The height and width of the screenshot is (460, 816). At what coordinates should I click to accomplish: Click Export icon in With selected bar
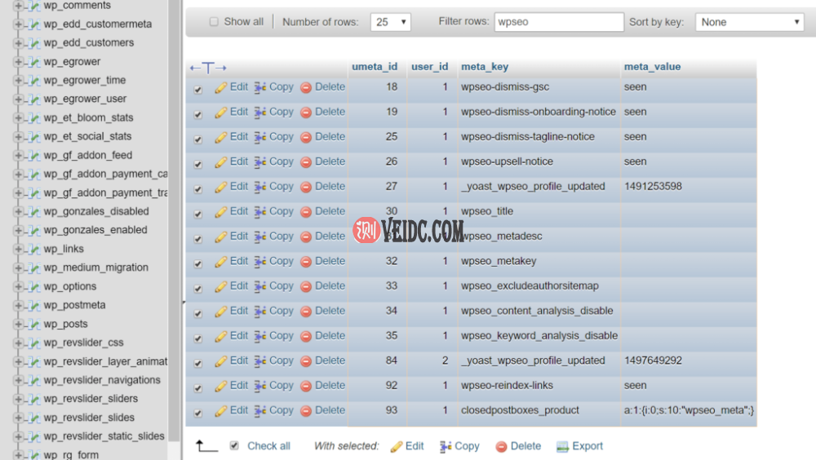[x=562, y=446]
